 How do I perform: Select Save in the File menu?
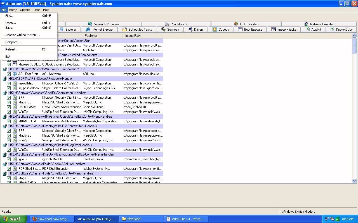coord(29,28)
